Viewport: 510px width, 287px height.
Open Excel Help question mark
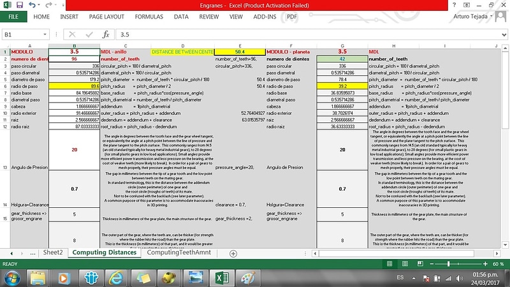coord(454,5)
